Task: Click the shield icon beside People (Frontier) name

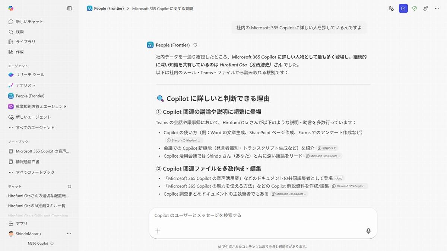Action: (195, 45)
